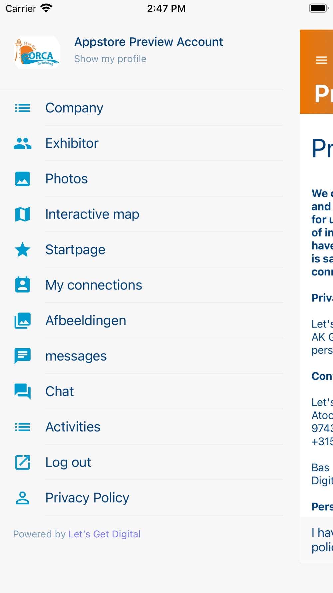The image size is (333, 593).
Task: Tap the ORCA event logo thumbnail
Action: click(37, 52)
